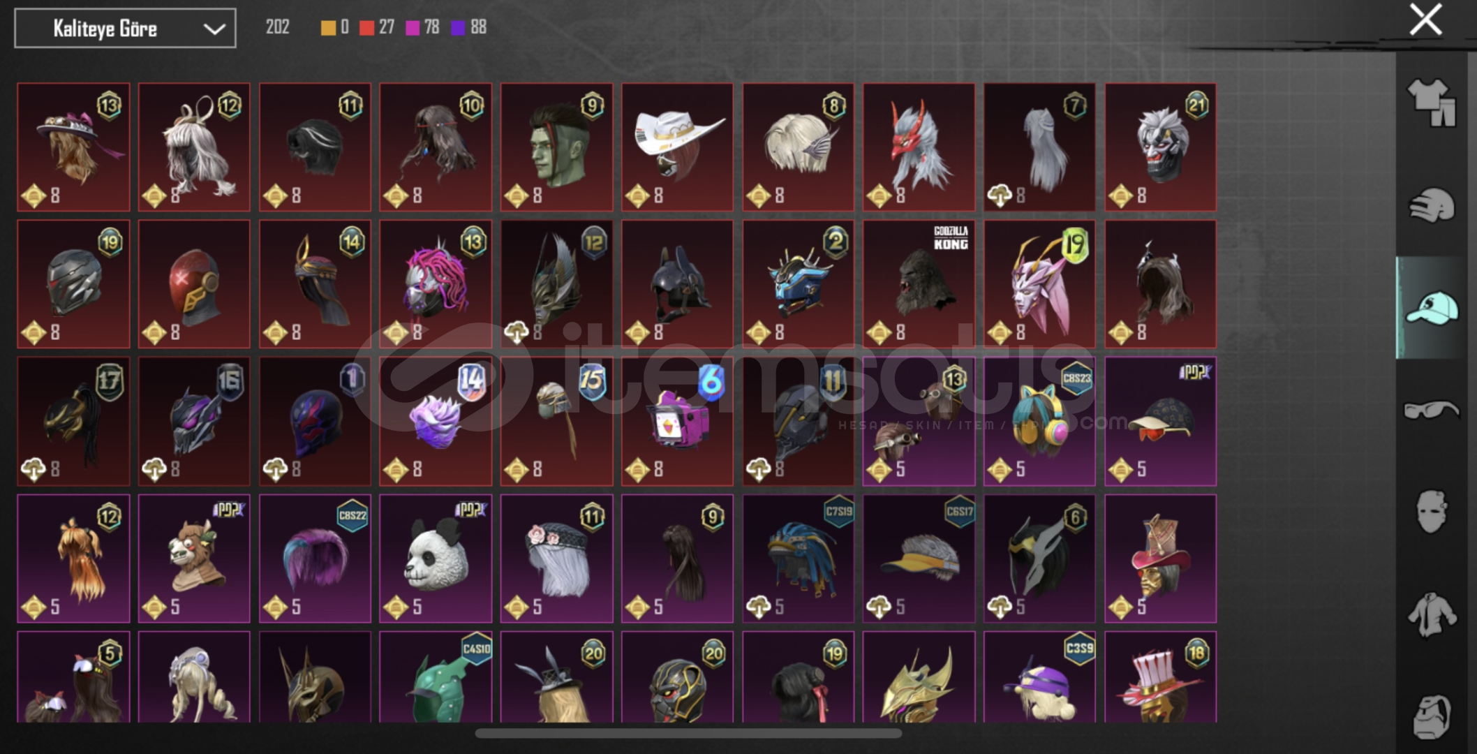Open the outfits category shirt icon
Screen dimensions: 1477x754
click(1431, 102)
